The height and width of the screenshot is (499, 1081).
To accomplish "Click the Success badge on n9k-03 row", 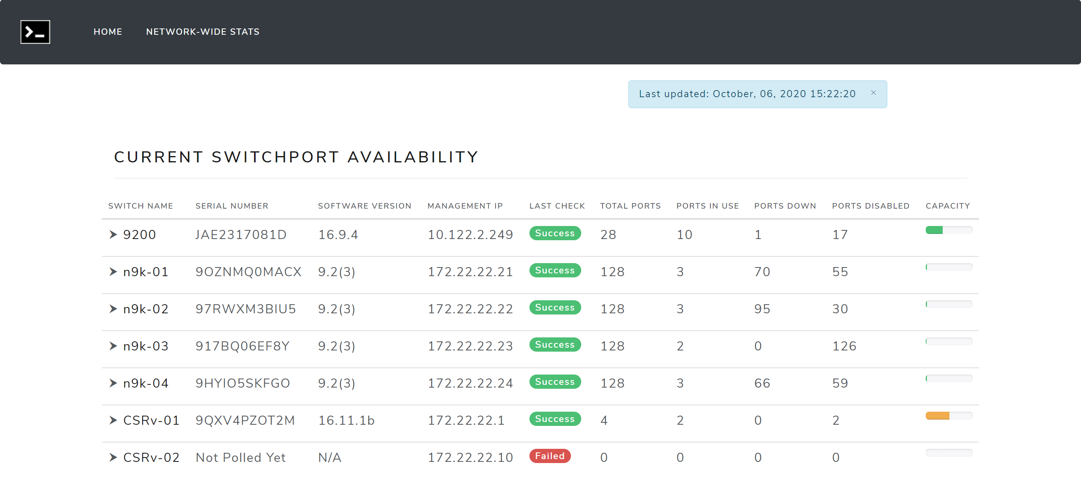I will 555,345.
